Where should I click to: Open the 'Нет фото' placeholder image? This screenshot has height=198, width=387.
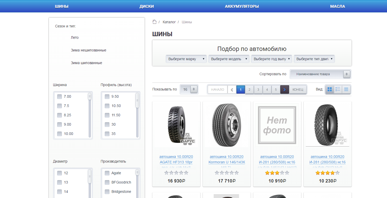(277, 125)
